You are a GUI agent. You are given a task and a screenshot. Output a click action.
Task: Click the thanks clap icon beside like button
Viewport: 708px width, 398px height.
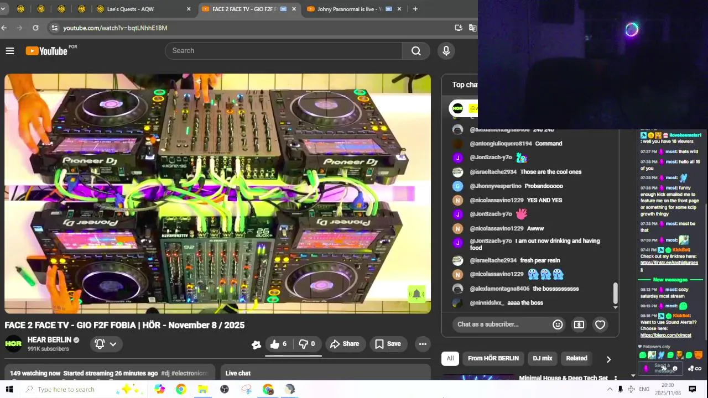point(256,344)
